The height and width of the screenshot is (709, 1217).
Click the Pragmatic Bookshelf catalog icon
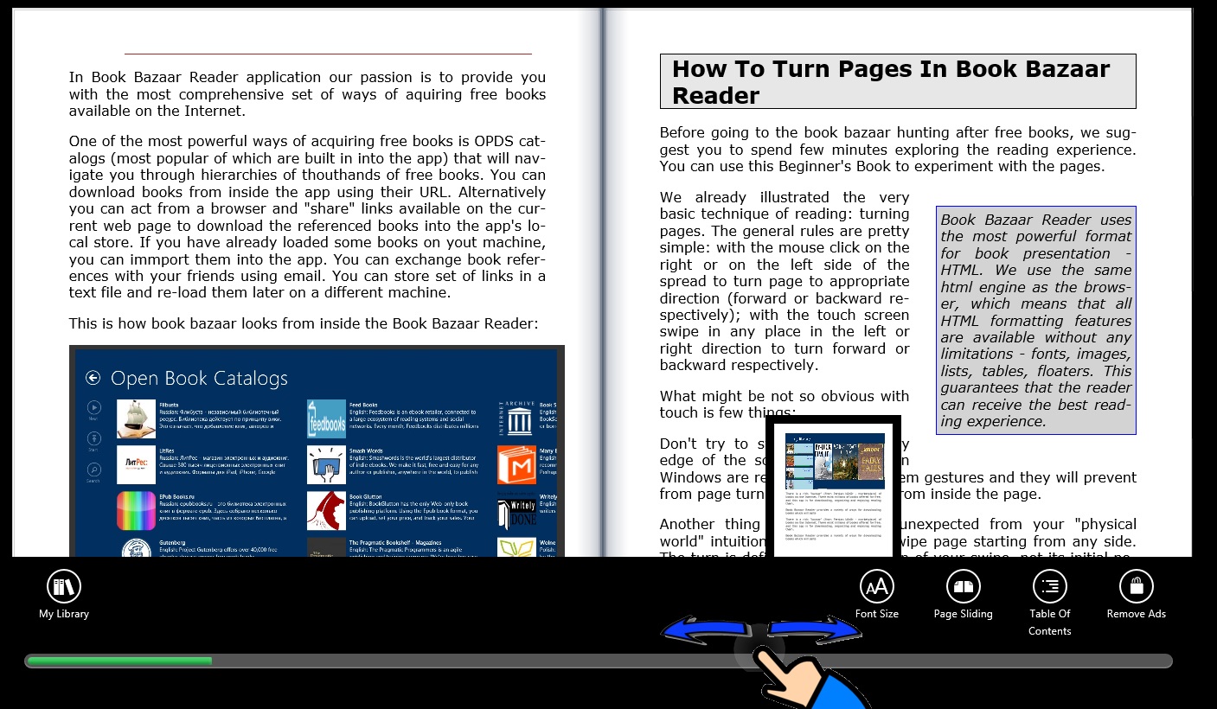click(326, 547)
